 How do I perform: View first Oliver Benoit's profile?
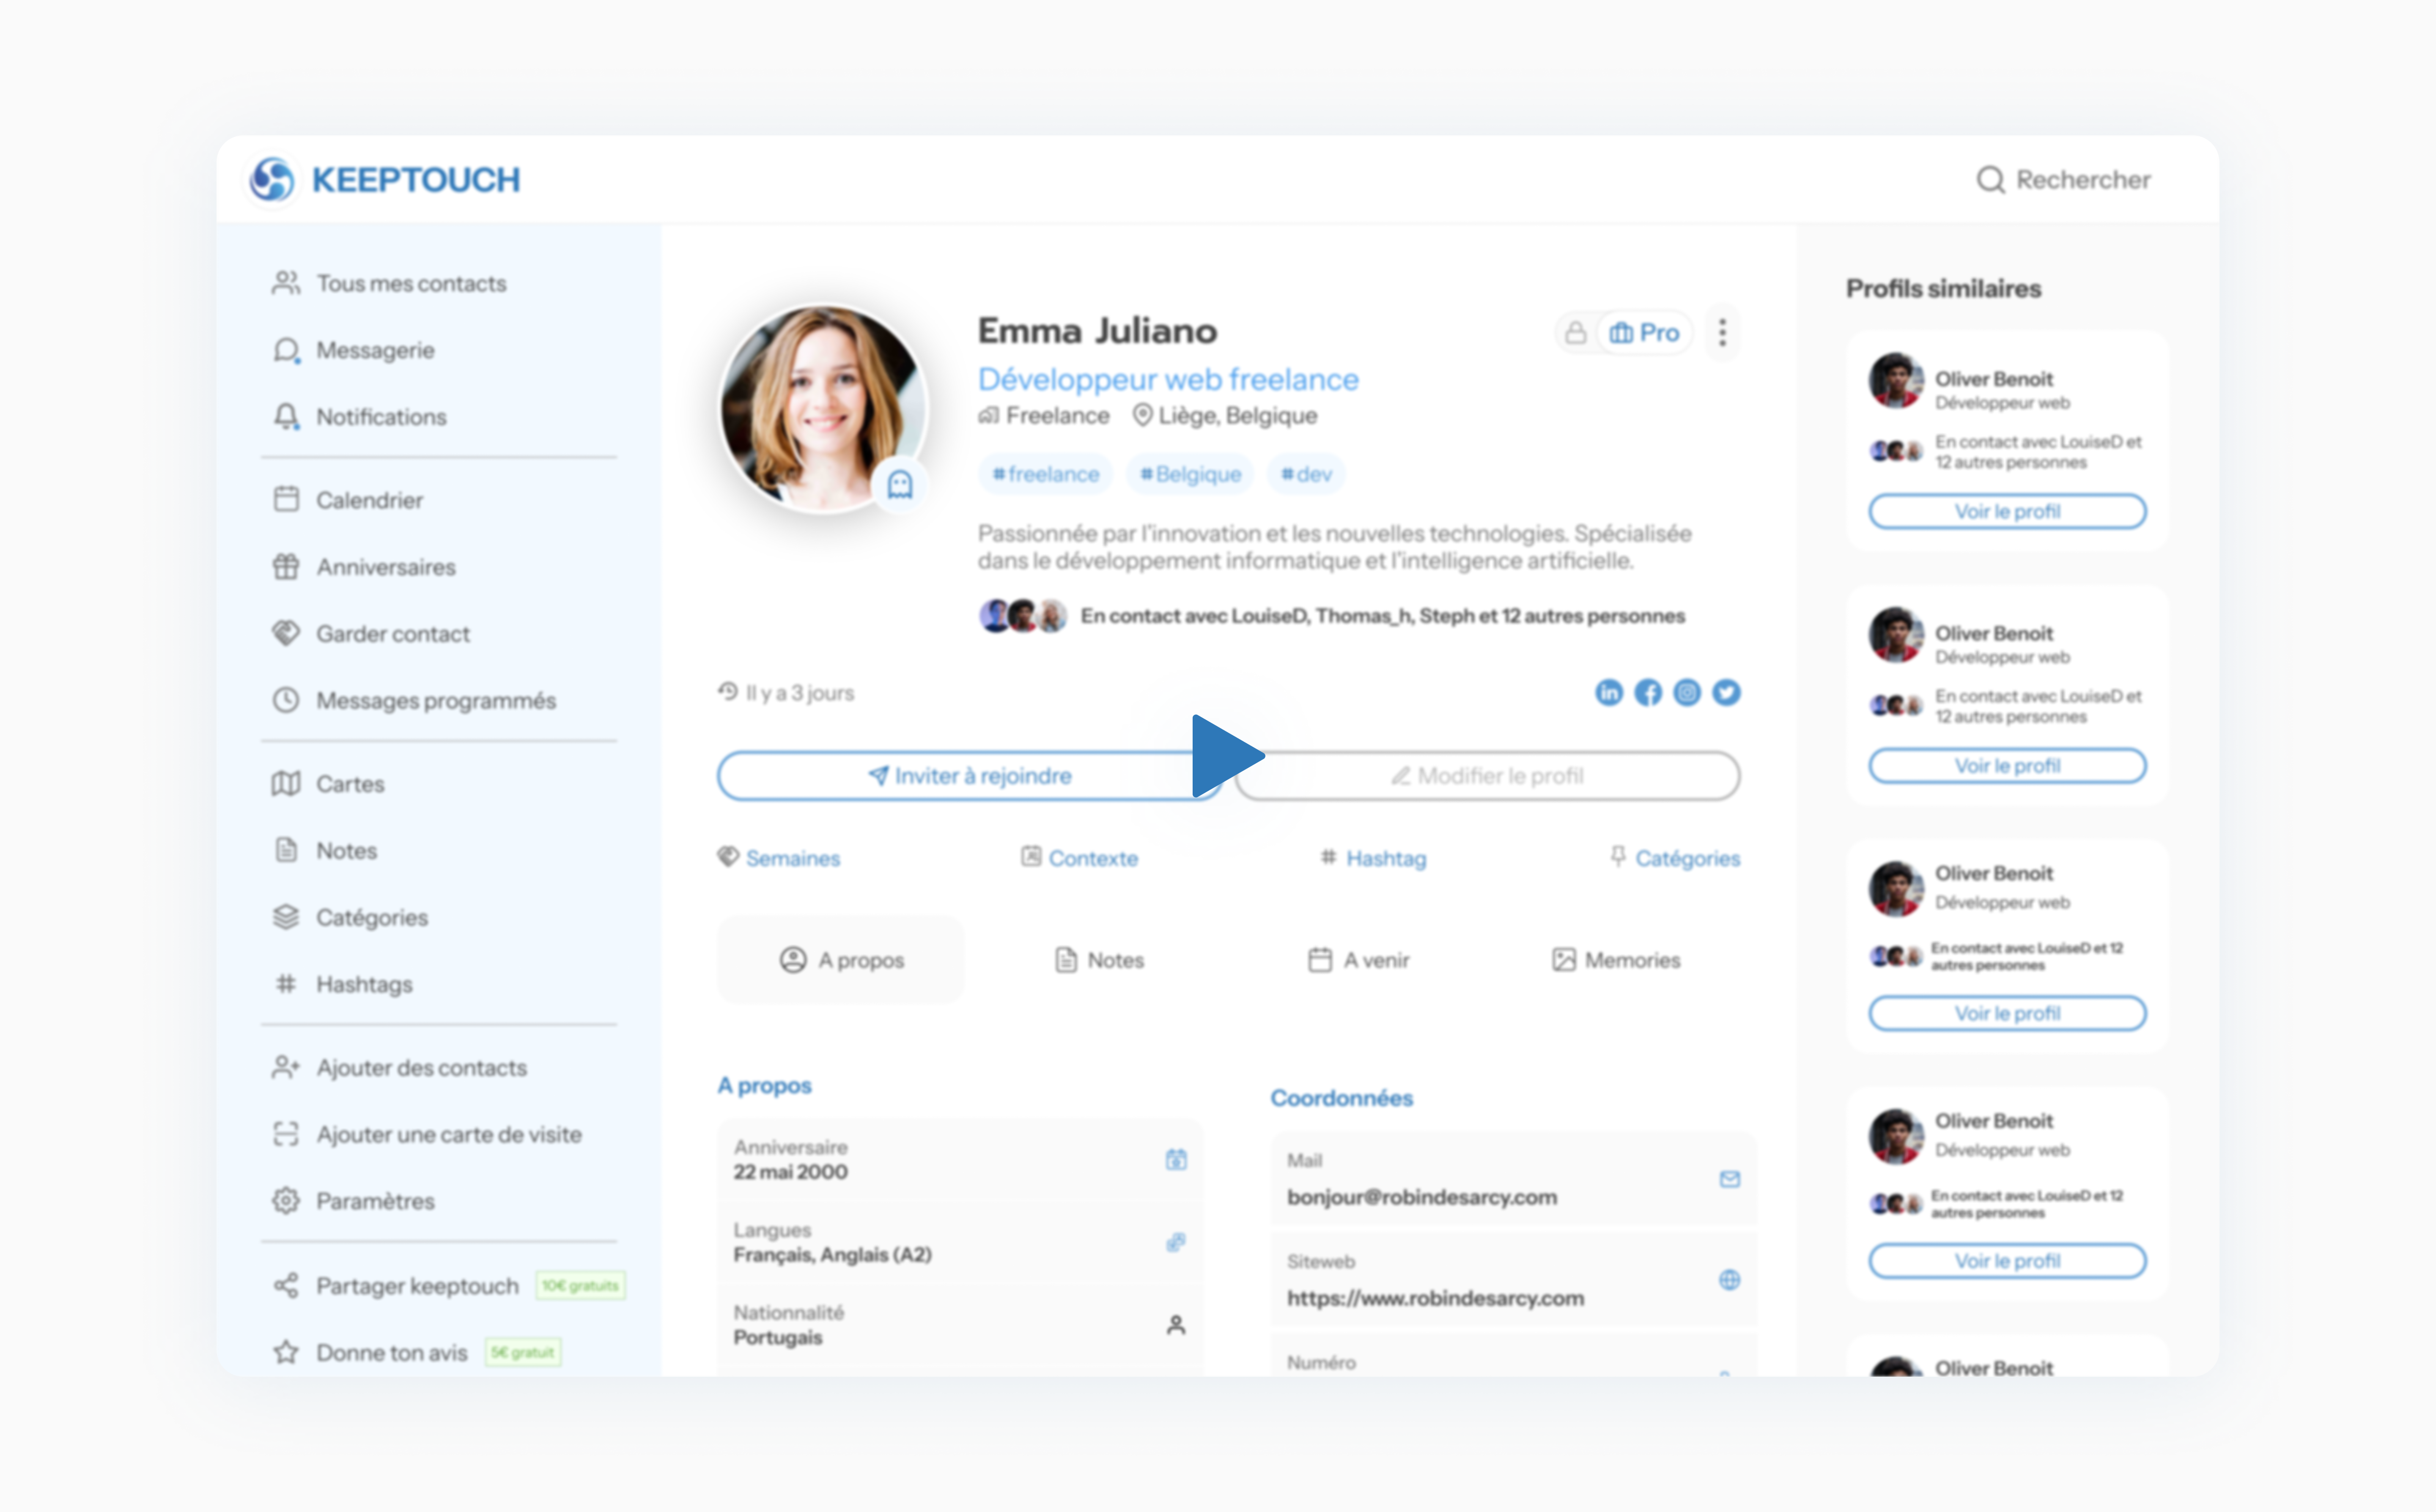tap(2007, 511)
